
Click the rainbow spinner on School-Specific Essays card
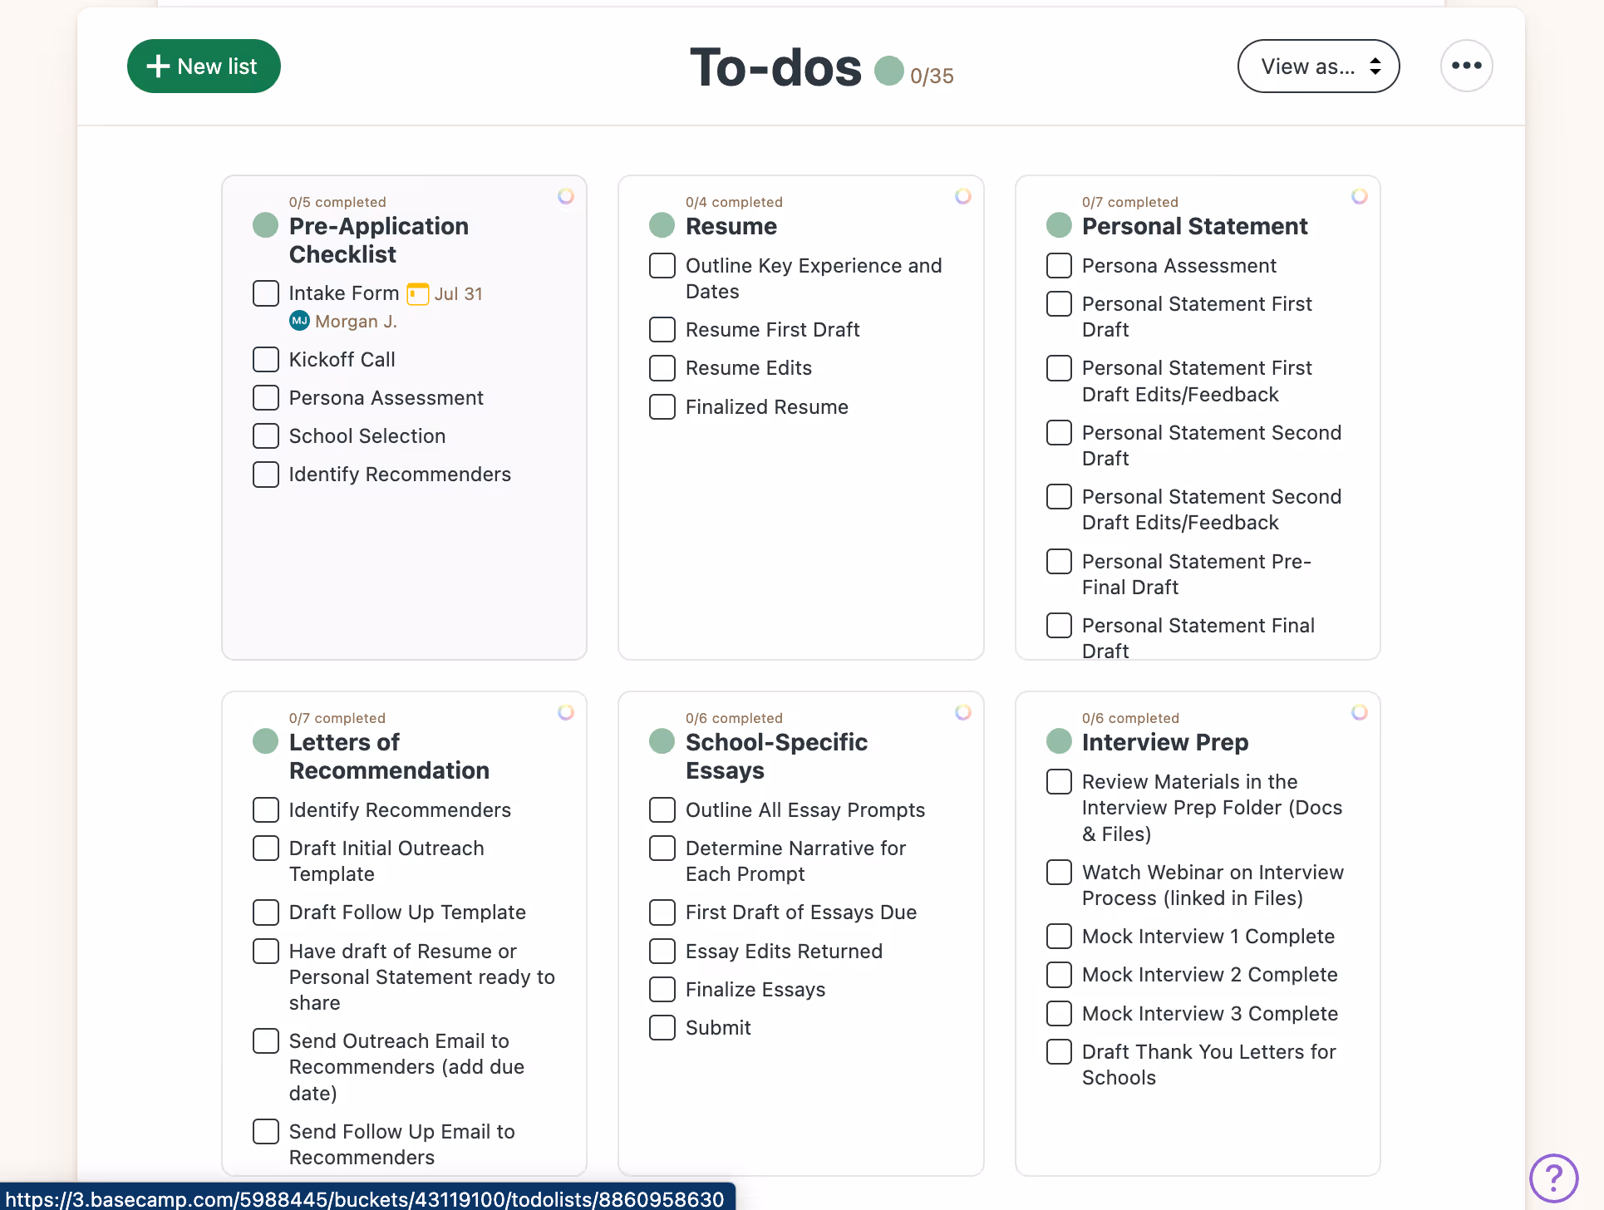click(963, 712)
